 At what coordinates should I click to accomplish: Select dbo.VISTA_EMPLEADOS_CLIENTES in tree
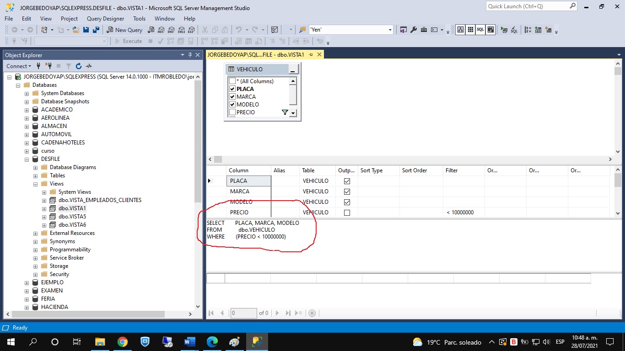tap(100, 200)
